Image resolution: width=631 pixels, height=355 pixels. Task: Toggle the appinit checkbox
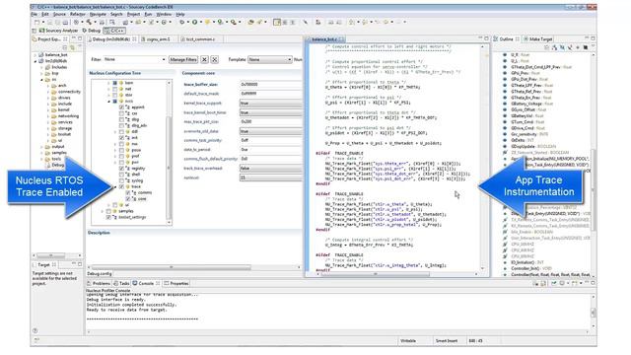(x=121, y=107)
